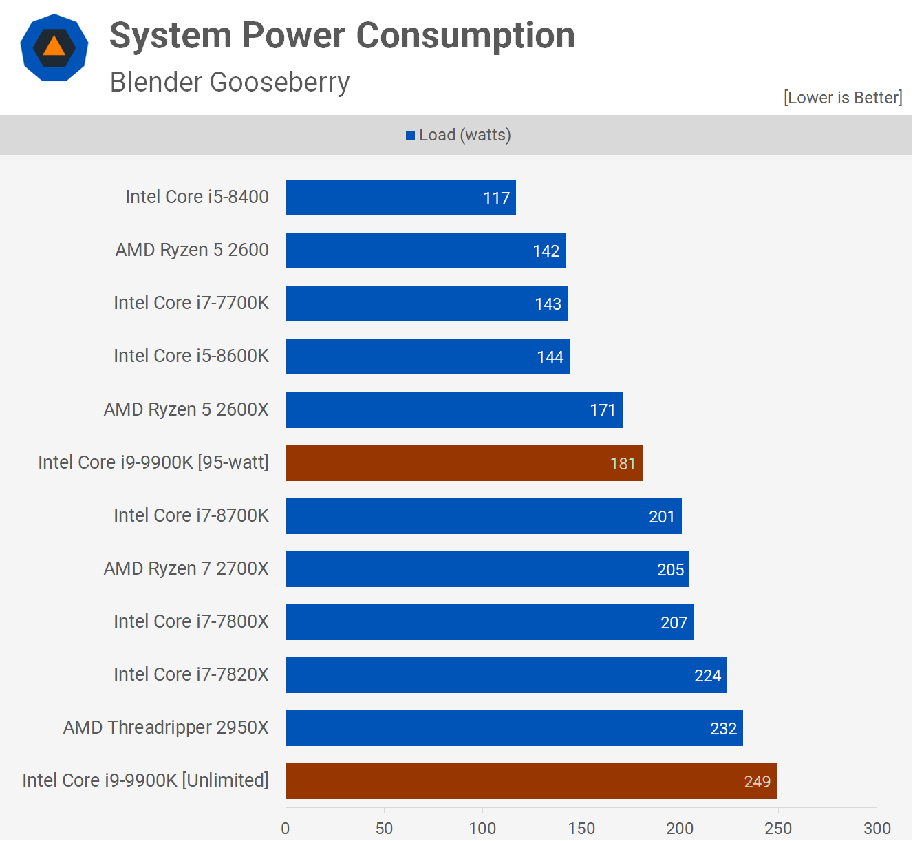913x841 pixels.
Task: Click the 'Intel Core i7-7800X' label
Action: (x=191, y=621)
